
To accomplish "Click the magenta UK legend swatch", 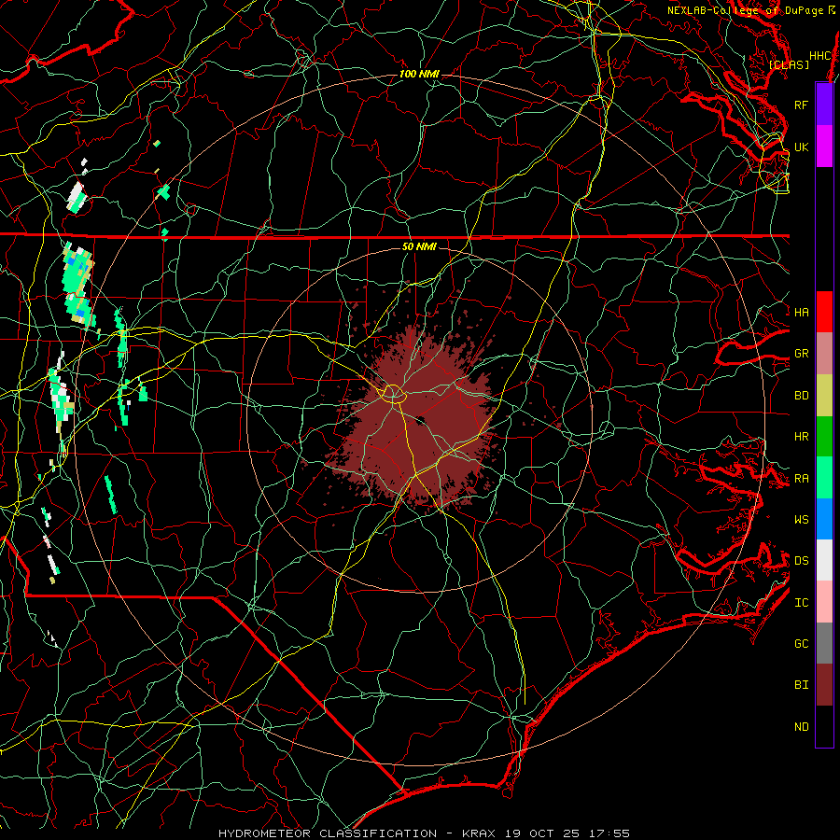I will [x=824, y=147].
